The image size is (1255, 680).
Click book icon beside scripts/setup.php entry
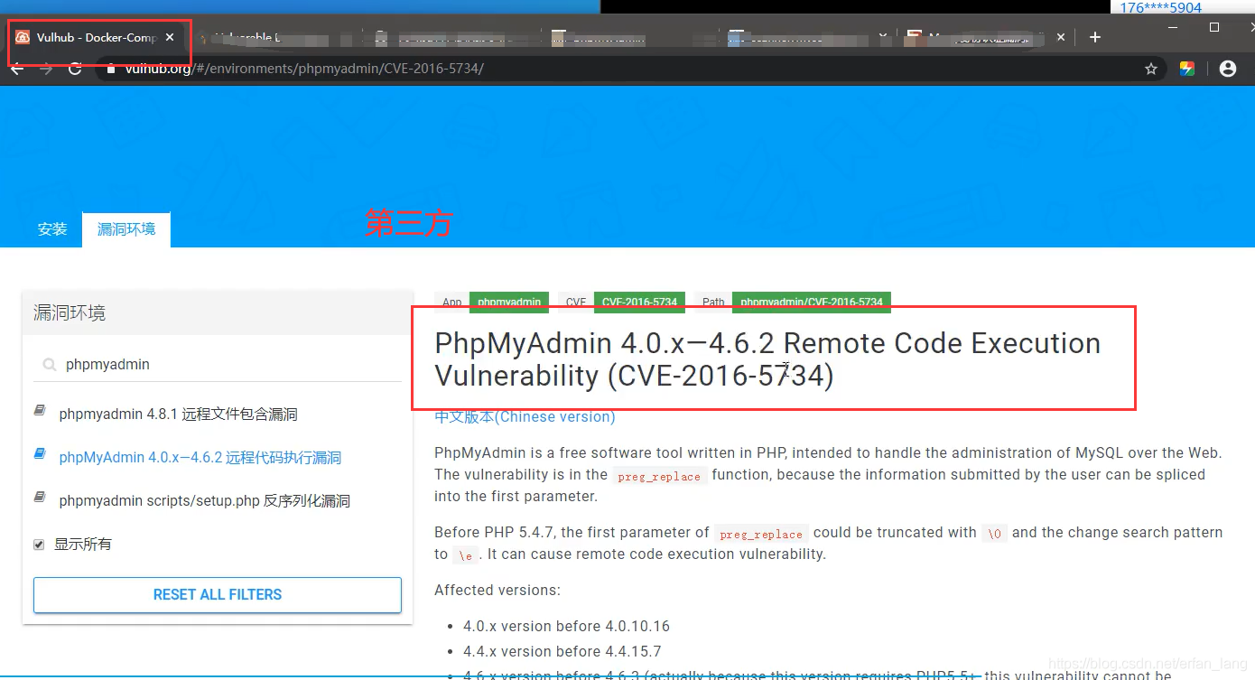click(40, 498)
